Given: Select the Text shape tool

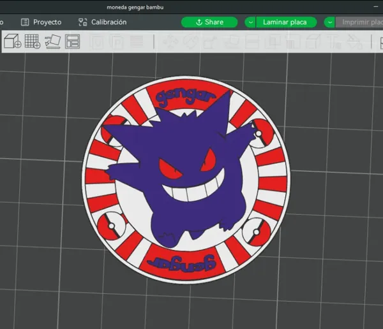Looking at the screenshot, I should point(334,41).
